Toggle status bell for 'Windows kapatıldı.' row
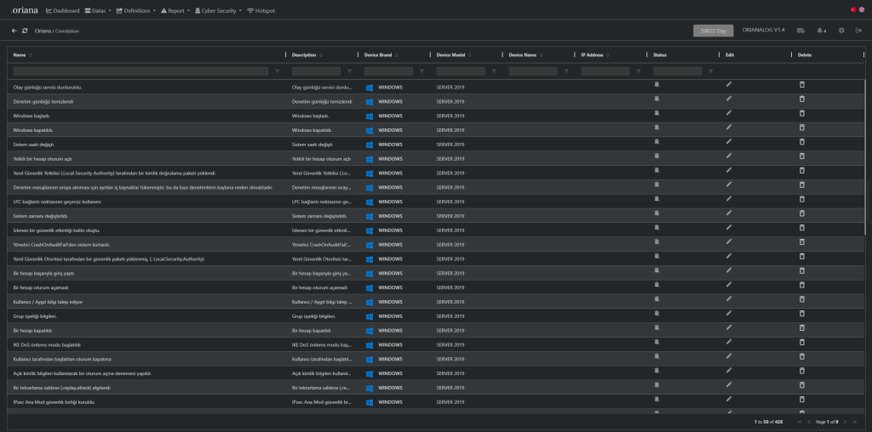The width and height of the screenshot is (872, 432). point(657,128)
